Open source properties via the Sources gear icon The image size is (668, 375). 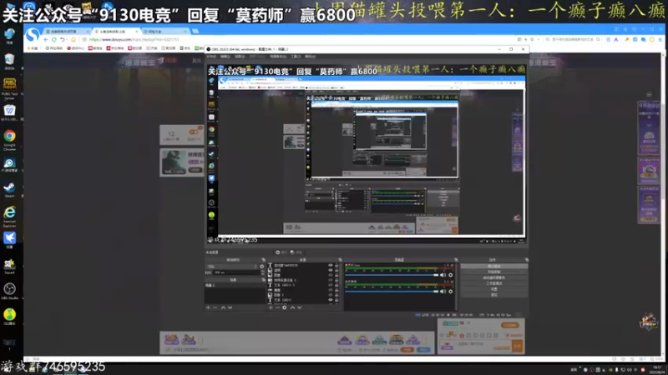pos(285,307)
